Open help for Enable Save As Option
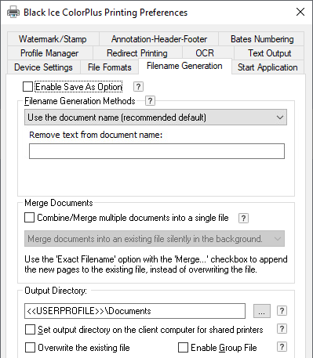This screenshot has height=358, width=313. tap(138, 87)
